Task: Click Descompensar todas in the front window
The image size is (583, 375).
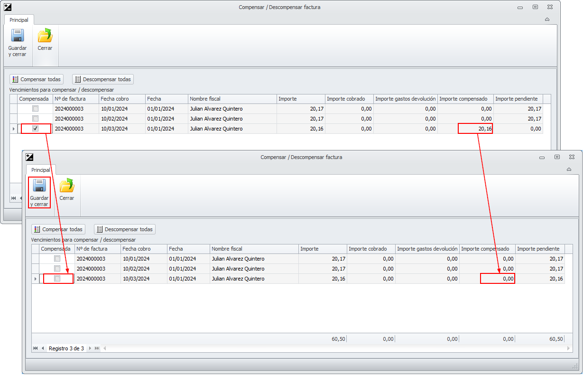Action: tap(124, 229)
